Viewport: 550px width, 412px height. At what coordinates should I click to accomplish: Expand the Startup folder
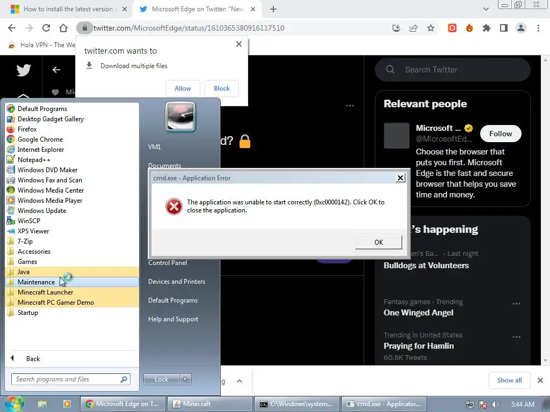pyautogui.click(x=72, y=313)
